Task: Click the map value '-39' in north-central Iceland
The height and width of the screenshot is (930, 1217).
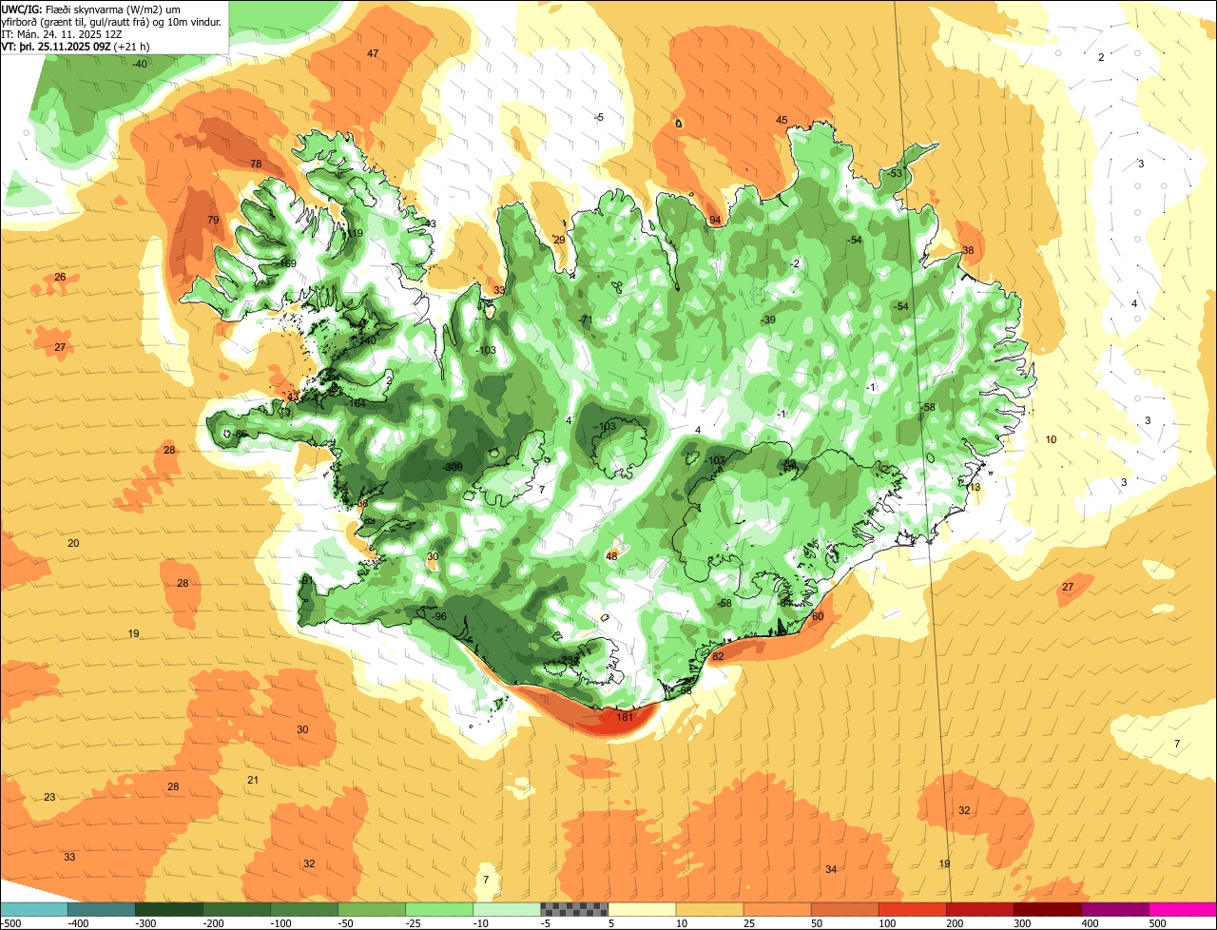Action: pyautogui.click(x=768, y=320)
